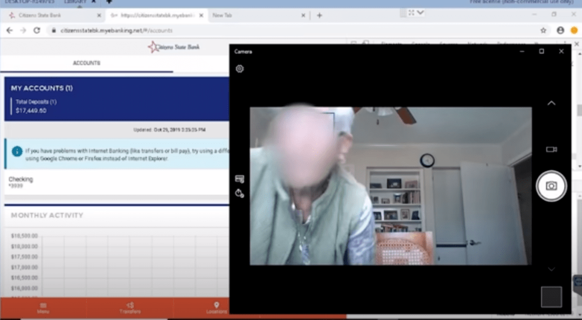Switch to the first Citizens State Bank tab
Image resolution: width=582 pixels, height=320 pixels.
tap(51, 15)
